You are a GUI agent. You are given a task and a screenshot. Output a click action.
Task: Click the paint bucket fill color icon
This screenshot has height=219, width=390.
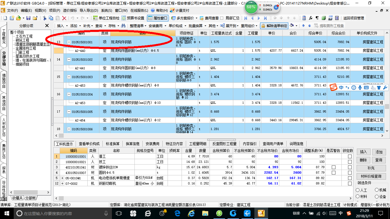[x=292, y=26]
